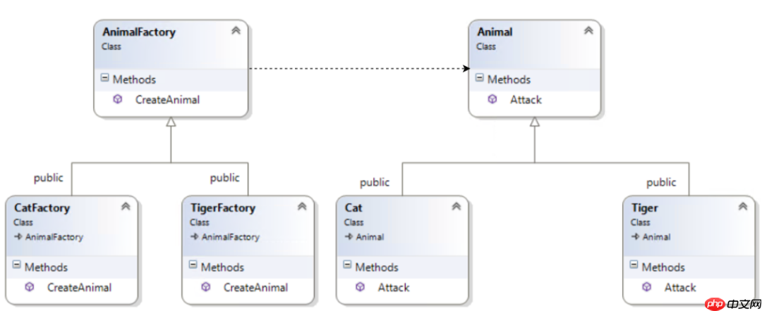The width and height of the screenshot is (762, 311).
Task: Click the AnimalFactory base type label in TigerFactory
Action: tap(230, 237)
